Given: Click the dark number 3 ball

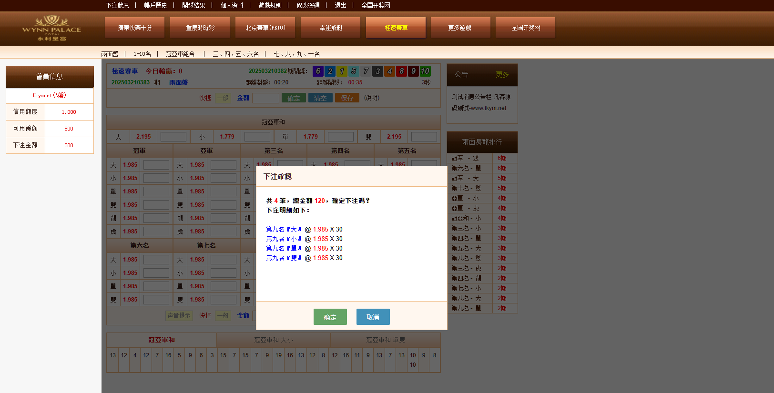Looking at the screenshot, I should [x=377, y=71].
